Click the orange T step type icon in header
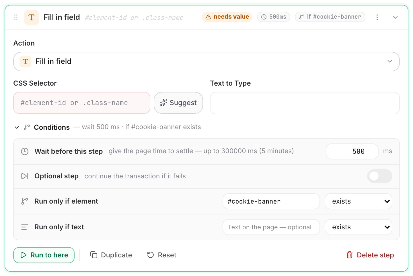 coord(32,17)
